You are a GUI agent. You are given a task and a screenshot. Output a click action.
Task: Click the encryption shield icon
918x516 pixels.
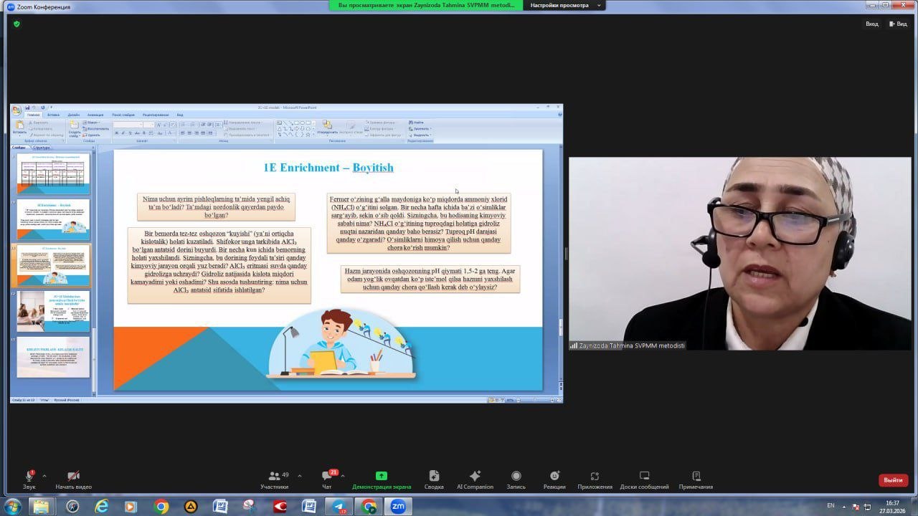click(16, 24)
